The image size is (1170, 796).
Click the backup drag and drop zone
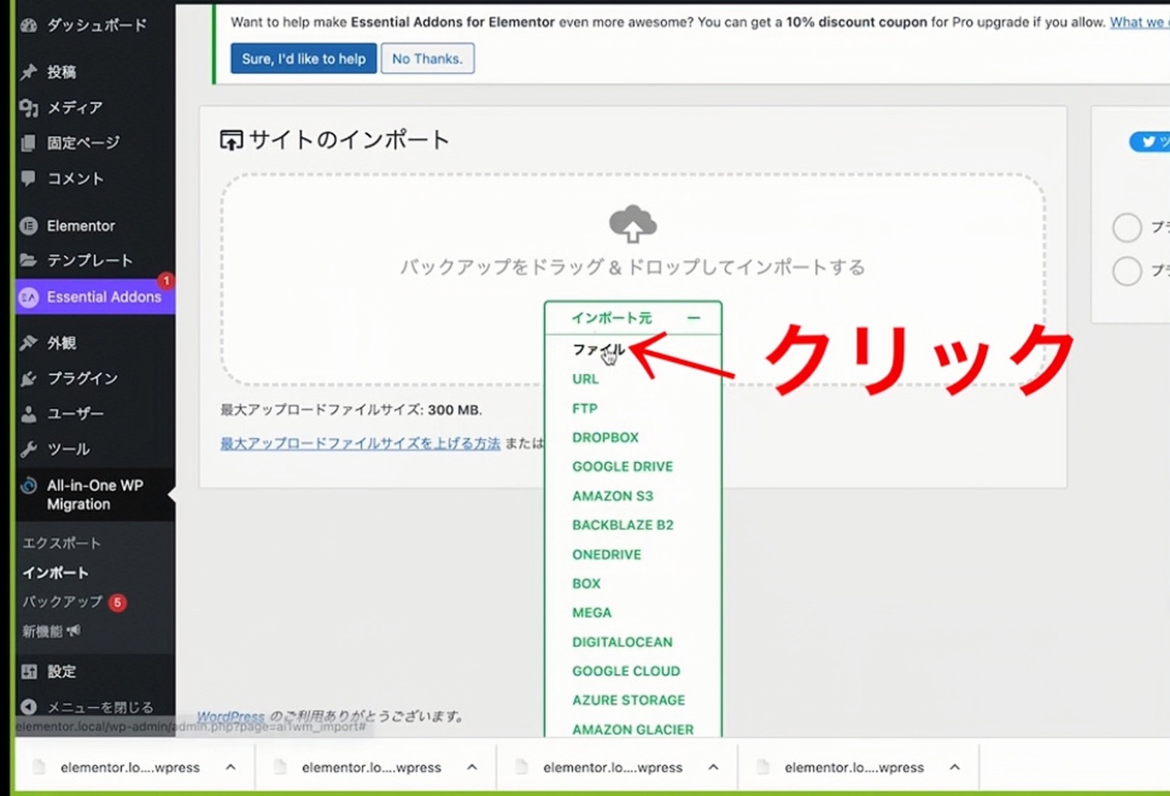point(632,279)
